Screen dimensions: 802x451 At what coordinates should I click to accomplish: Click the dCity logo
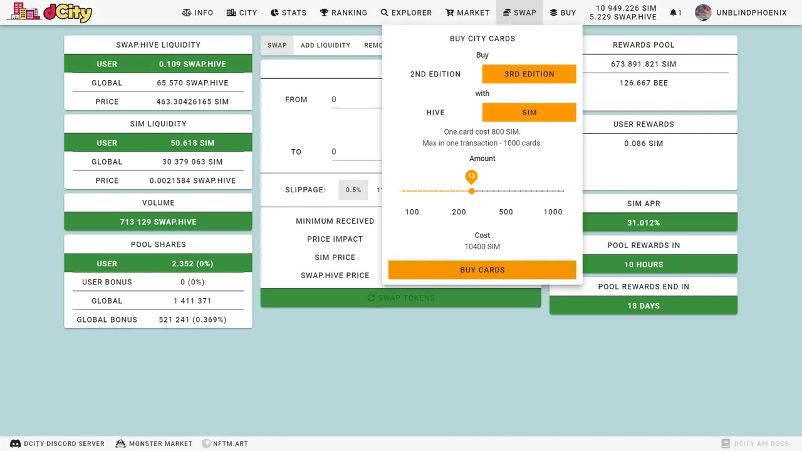point(49,13)
